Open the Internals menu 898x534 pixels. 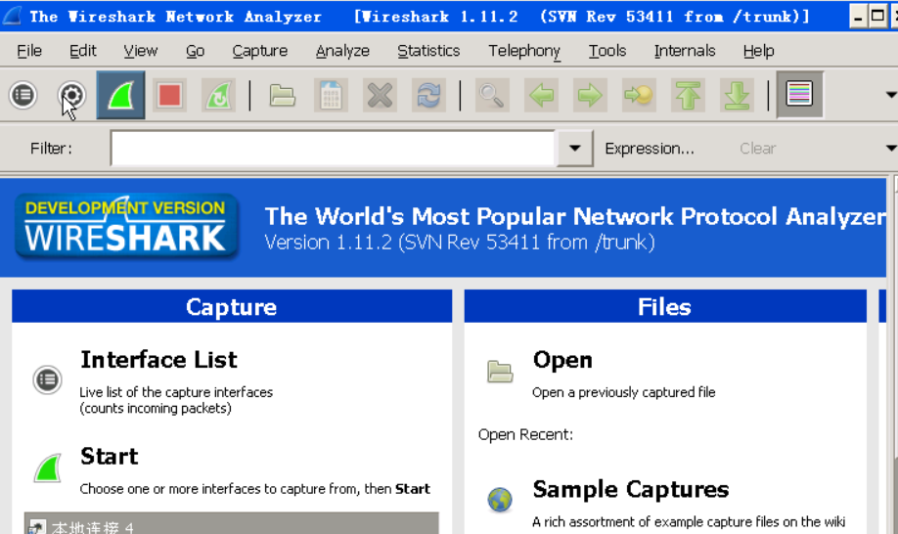[x=685, y=51]
